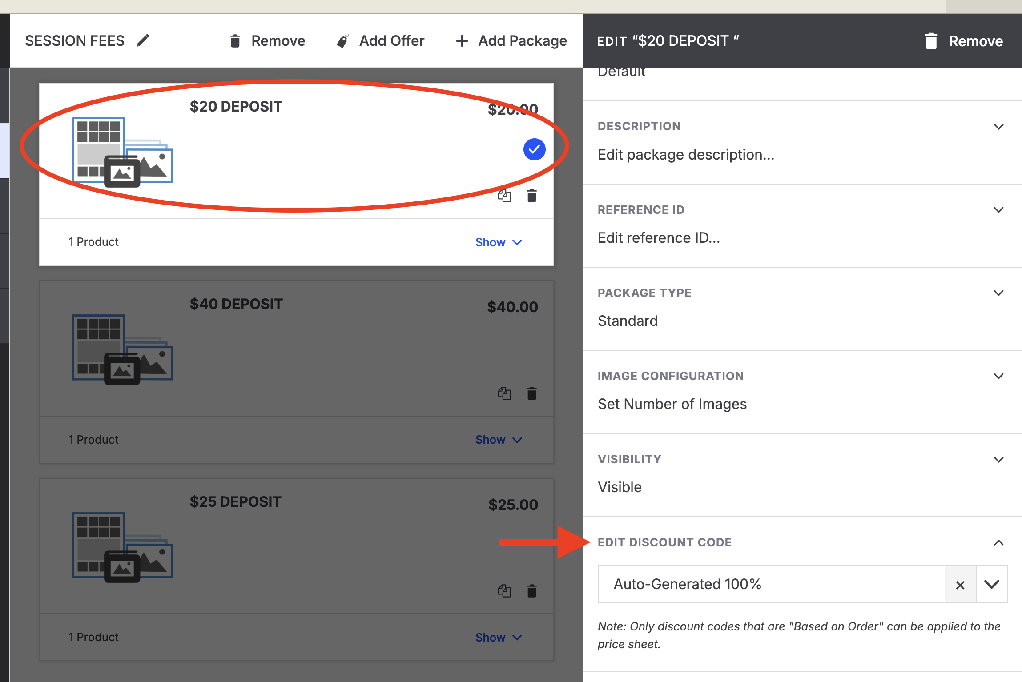Click trash icon on $40 Deposit package

[531, 393]
